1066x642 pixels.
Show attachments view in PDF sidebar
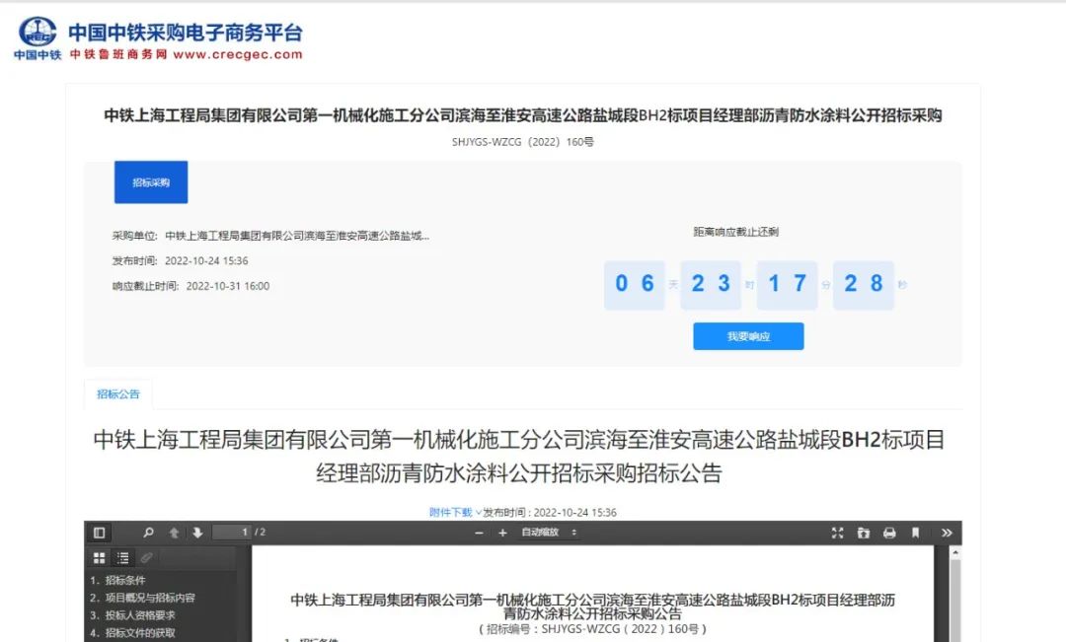point(146,558)
